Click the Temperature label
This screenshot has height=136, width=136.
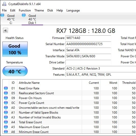15,62
